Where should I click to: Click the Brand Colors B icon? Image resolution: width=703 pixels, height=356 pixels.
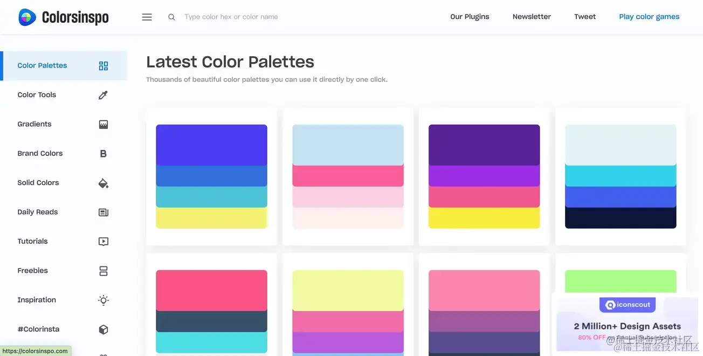103,153
